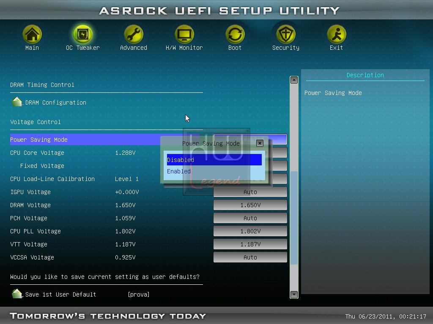This screenshot has width=433, height=324.
Task: Select the CPU PLL Voltage row label
Action: (36, 231)
